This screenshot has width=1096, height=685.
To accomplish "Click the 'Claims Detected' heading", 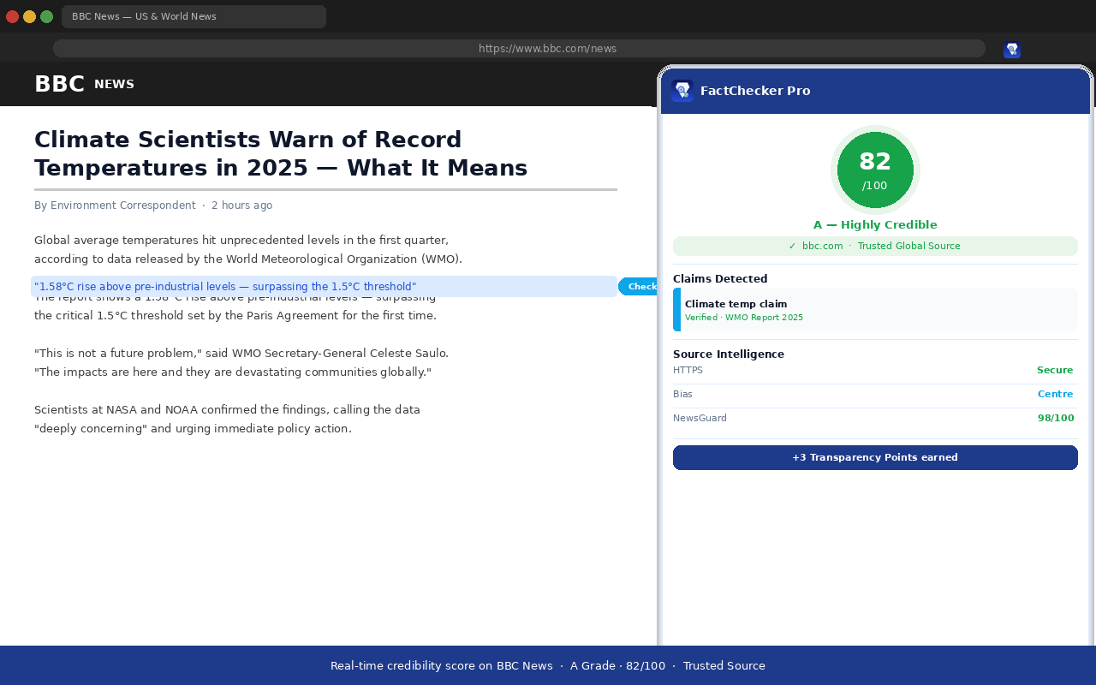I will [x=720, y=279].
